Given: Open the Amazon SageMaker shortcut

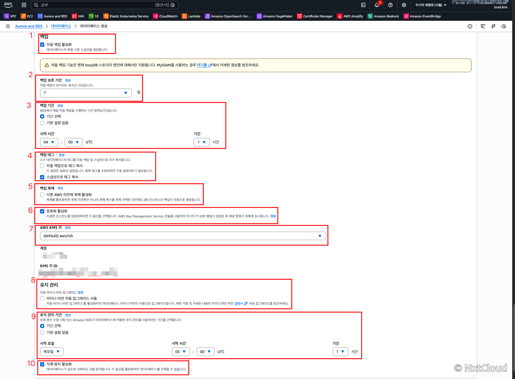Looking at the screenshot, I should point(275,16).
